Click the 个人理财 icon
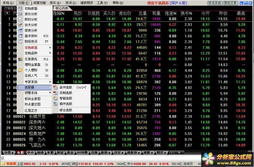Screen dimensions: 254x167 20,70
